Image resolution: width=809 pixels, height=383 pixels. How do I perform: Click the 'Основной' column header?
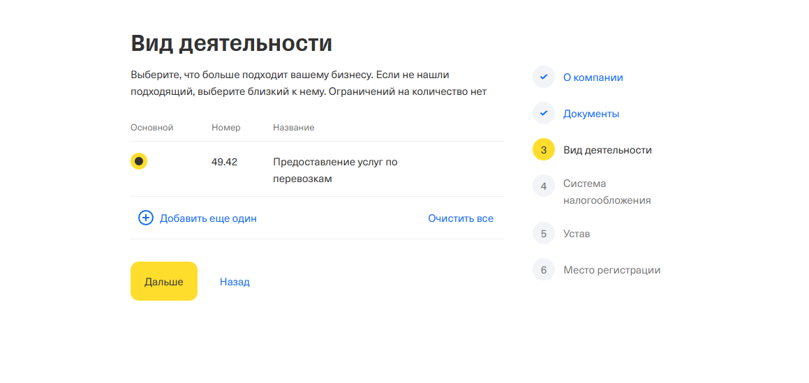[151, 128]
